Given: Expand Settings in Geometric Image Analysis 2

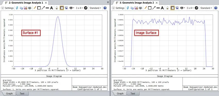Looking at the screenshot, I should (118, 8).
